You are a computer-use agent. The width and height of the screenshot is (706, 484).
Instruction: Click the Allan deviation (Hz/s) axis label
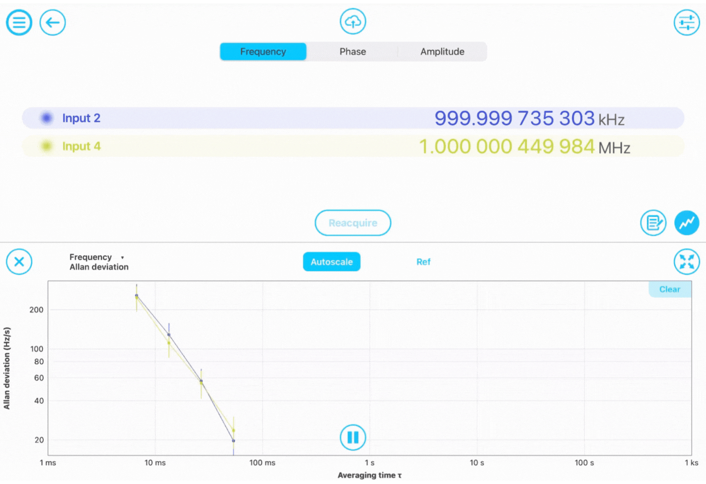(x=7, y=368)
